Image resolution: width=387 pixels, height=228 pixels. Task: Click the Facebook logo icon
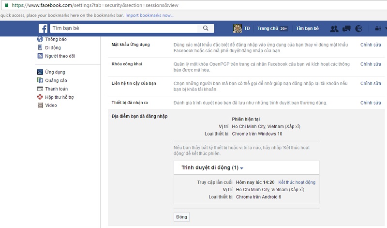coord(43,29)
